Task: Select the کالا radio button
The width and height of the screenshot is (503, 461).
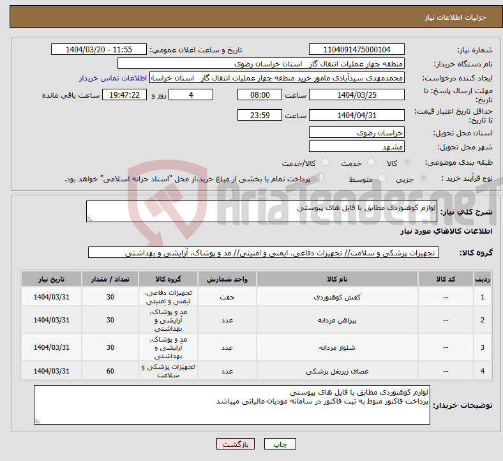Action: pyautogui.click(x=407, y=162)
